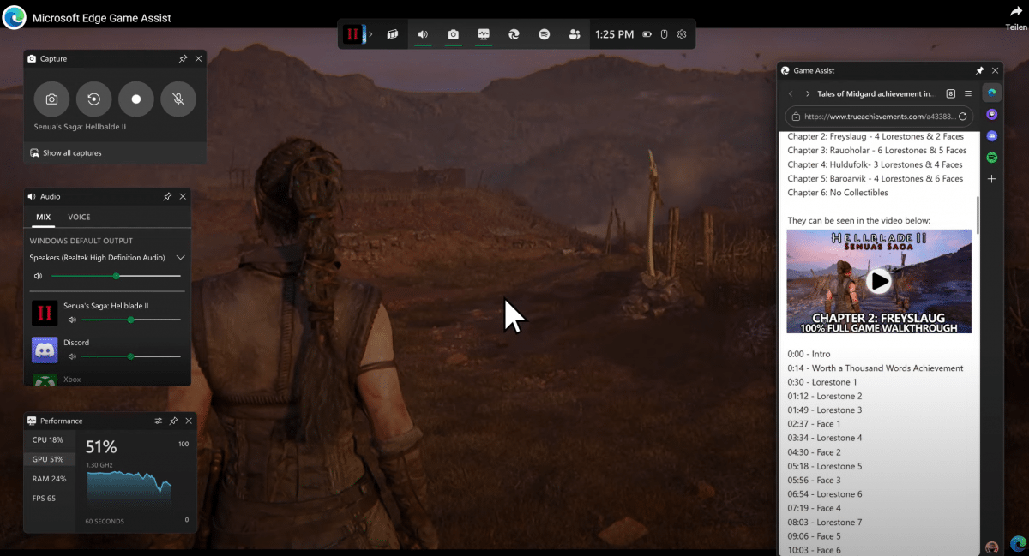Screen dimensions: 1029x556
Task: Open Game Bar settings gear
Action: pyautogui.click(x=682, y=34)
